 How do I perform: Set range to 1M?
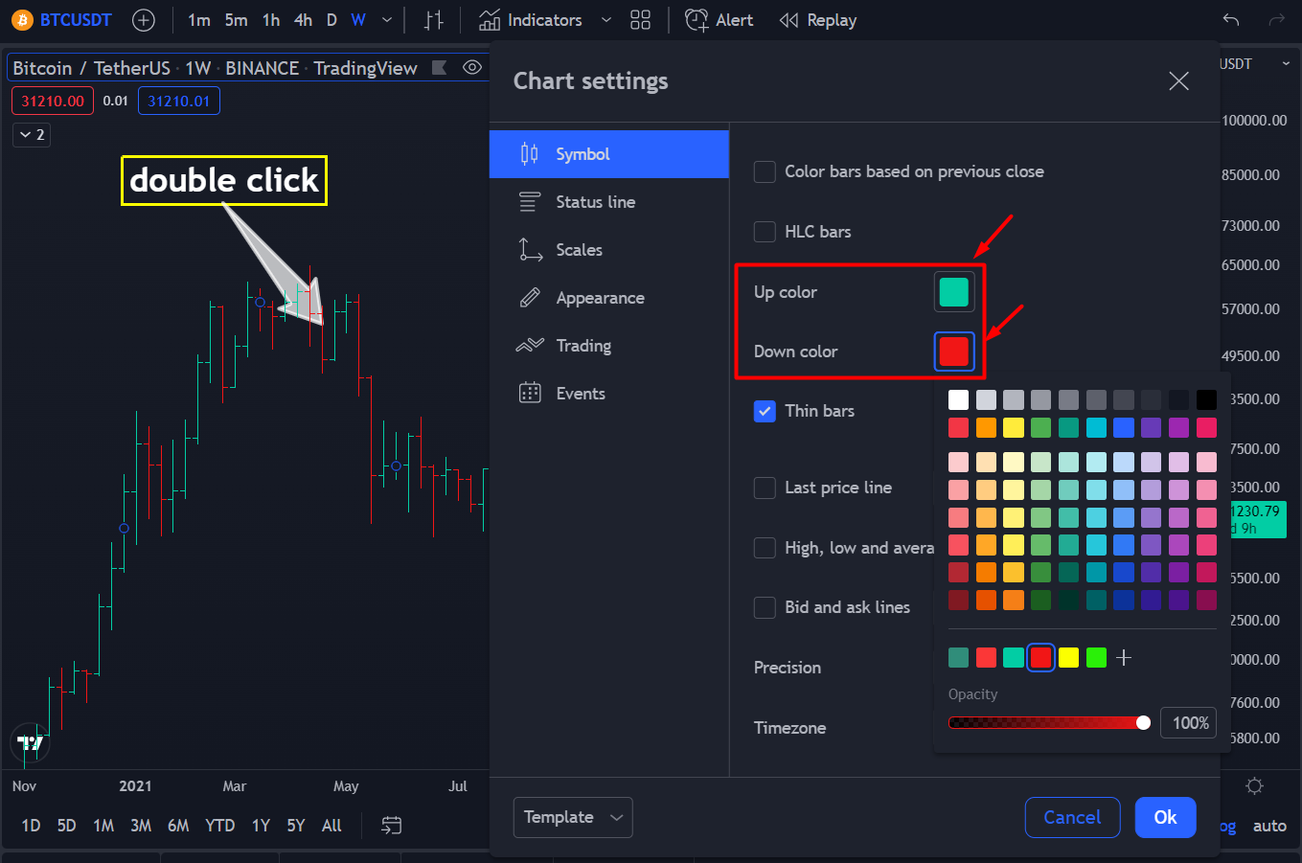coord(103,825)
